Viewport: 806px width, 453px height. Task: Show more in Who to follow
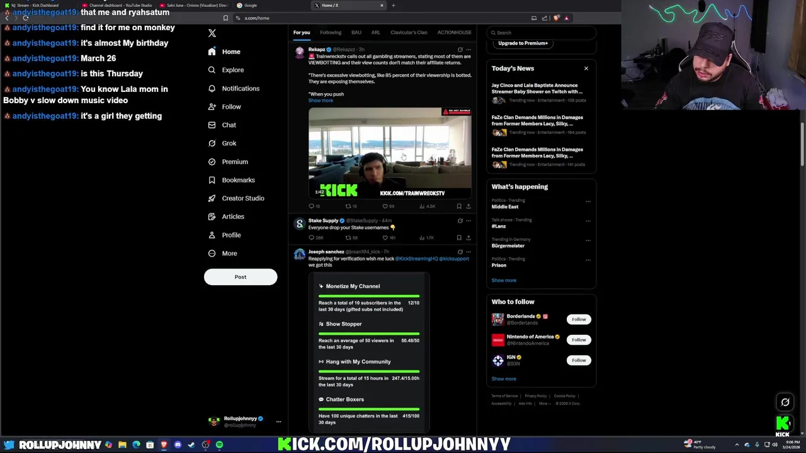[504, 379]
